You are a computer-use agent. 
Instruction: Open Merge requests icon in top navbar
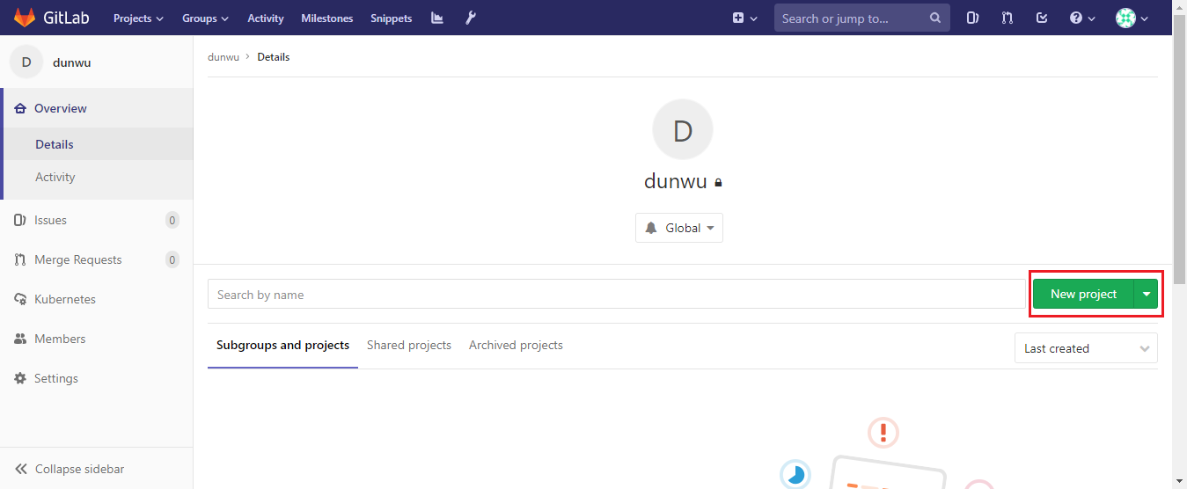pyautogui.click(x=1007, y=18)
